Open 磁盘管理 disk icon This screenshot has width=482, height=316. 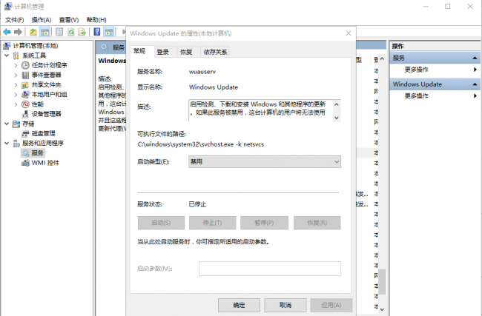tap(25, 134)
